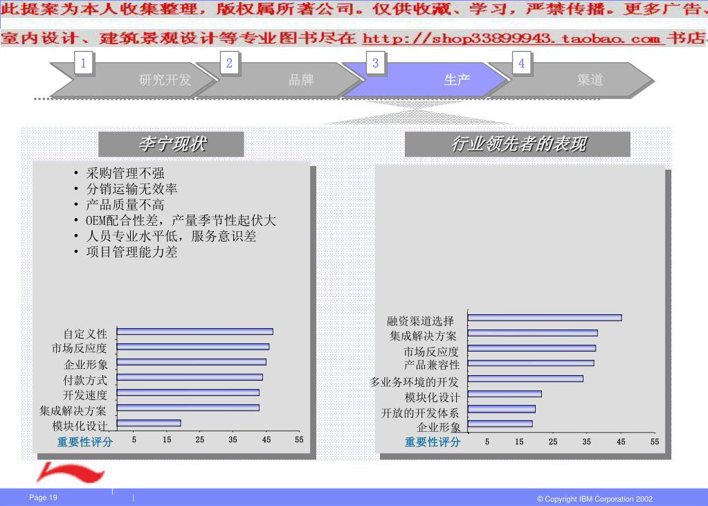Click the 开发速度 label

85,395
